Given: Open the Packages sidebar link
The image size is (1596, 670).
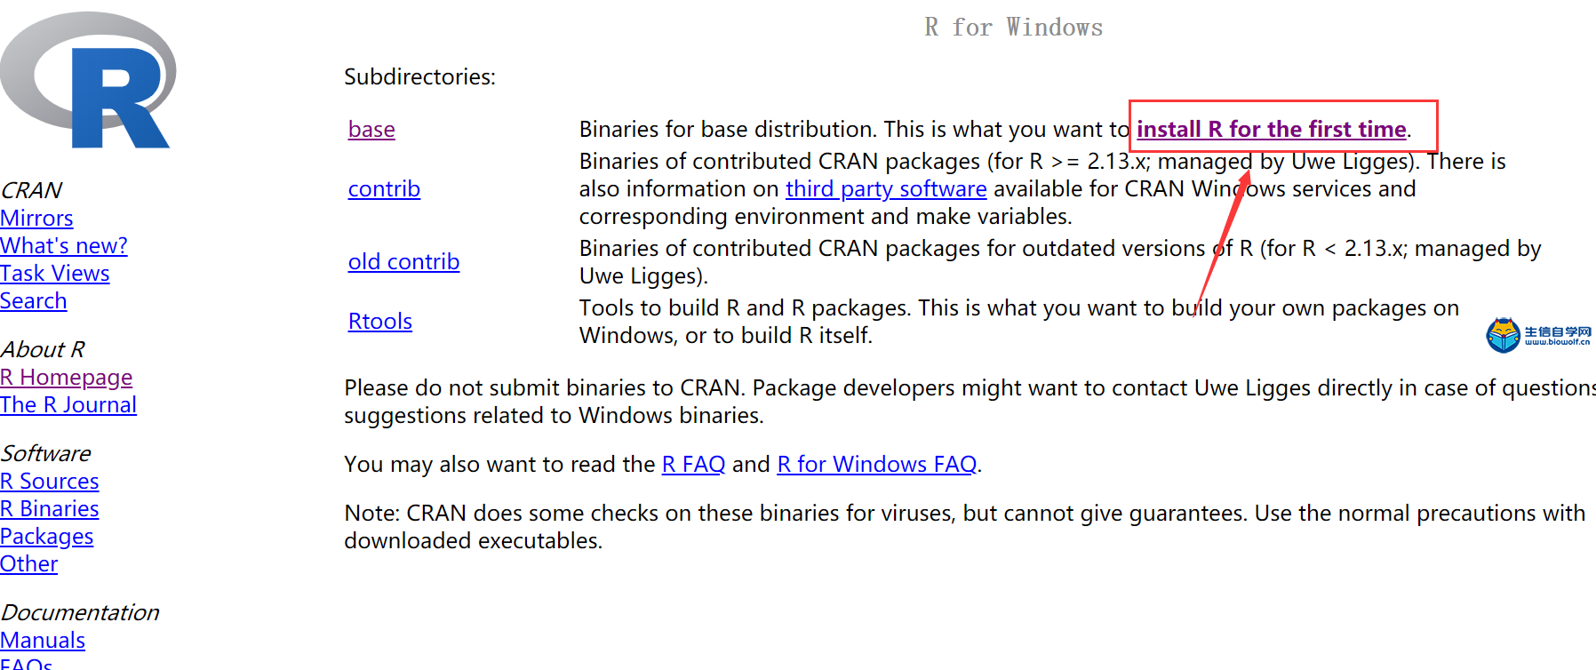Looking at the screenshot, I should [47, 537].
